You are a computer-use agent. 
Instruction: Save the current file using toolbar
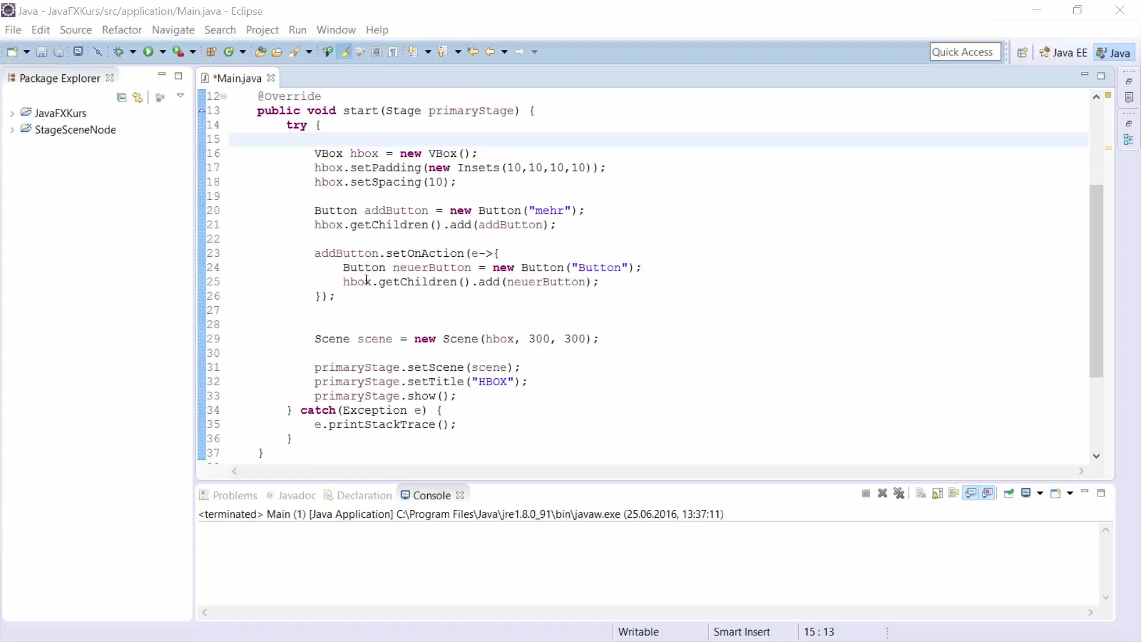42,52
